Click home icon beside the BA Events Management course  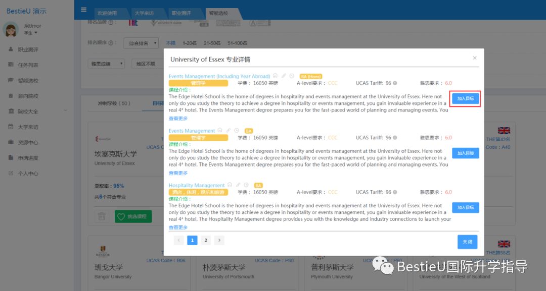pyautogui.click(x=220, y=130)
